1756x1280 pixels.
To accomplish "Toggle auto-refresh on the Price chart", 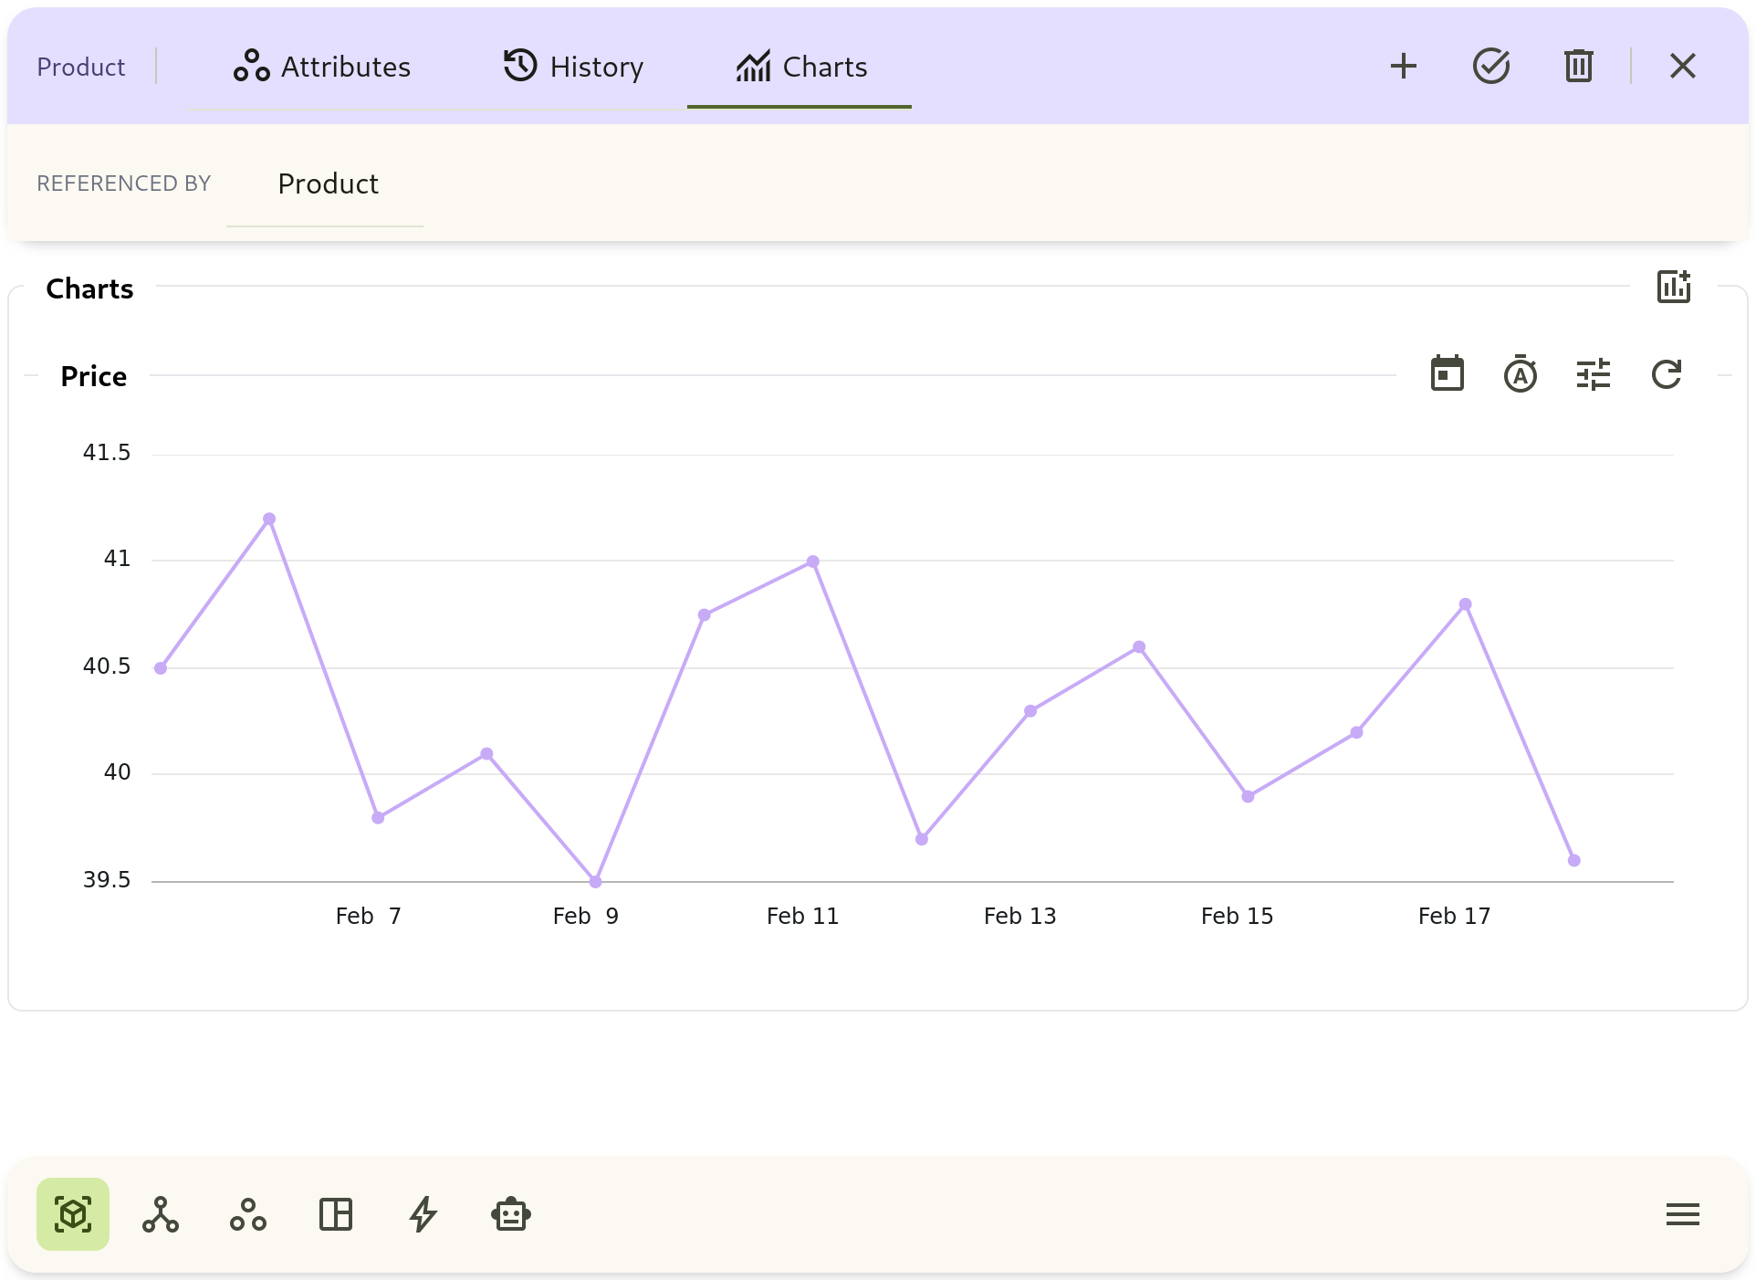I will pyautogui.click(x=1520, y=373).
